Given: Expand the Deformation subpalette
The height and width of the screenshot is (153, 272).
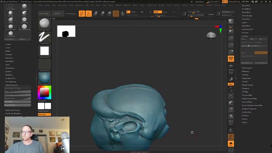Looking at the screenshot, I should (x=247, y=68).
